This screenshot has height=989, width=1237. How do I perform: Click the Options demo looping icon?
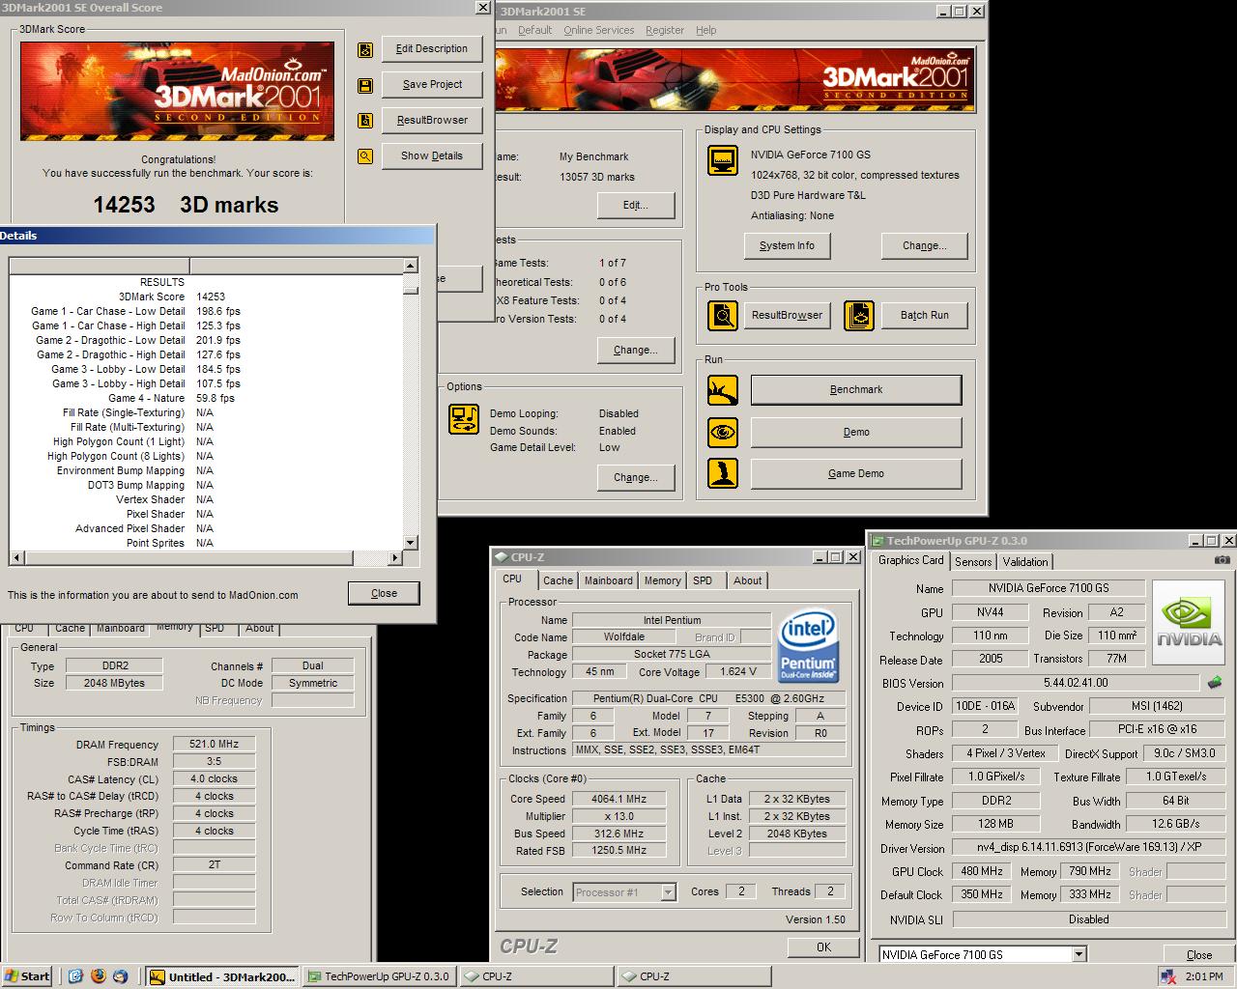(464, 419)
